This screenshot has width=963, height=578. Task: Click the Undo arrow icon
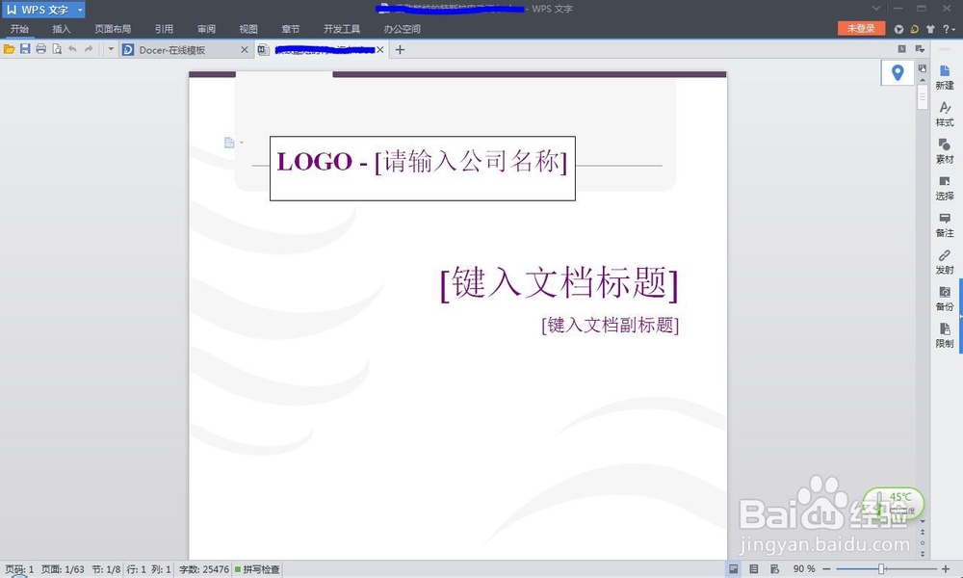[x=72, y=49]
